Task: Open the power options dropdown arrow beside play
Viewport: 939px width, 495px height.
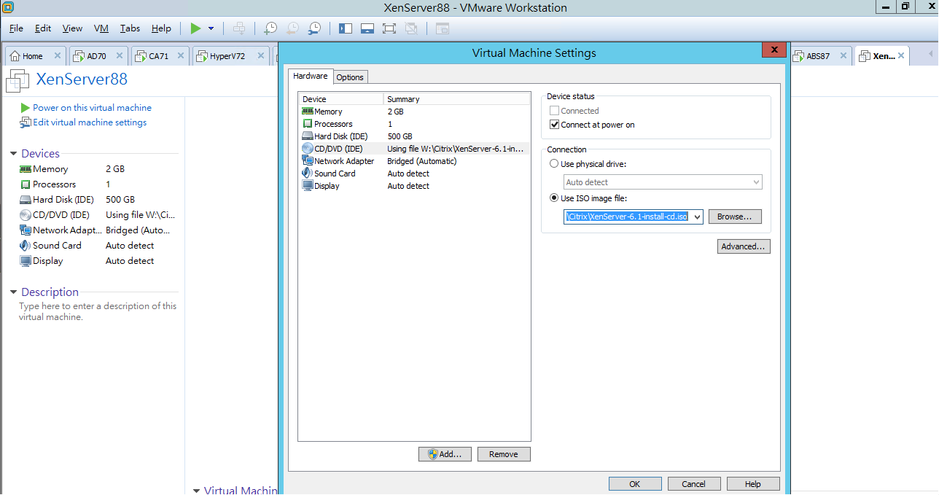Action: pyautogui.click(x=211, y=28)
